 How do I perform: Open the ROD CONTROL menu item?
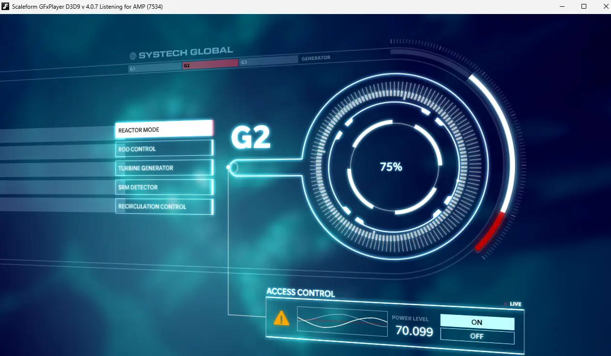(x=164, y=148)
